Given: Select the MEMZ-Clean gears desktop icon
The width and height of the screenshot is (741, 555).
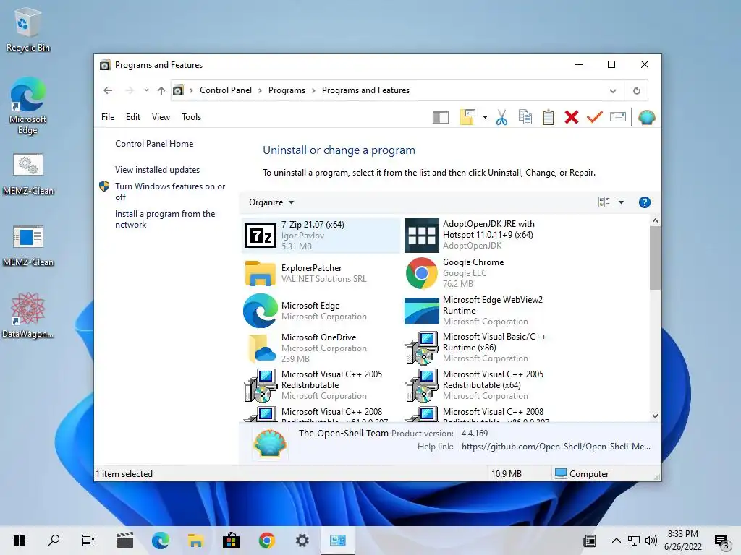Looking at the screenshot, I should pyautogui.click(x=28, y=174).
